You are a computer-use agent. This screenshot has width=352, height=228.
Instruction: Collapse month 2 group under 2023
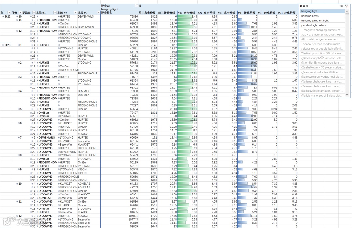[19, 63]
